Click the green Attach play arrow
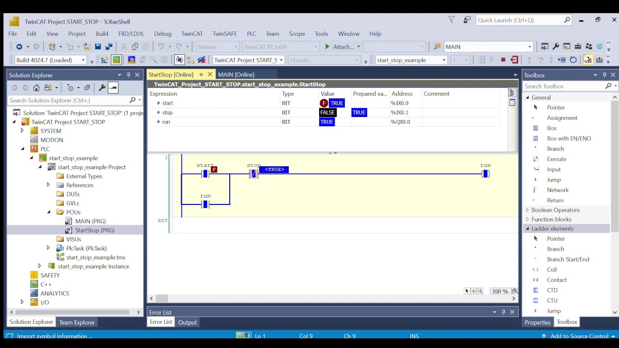619x348 pixels. coord(327,47)
